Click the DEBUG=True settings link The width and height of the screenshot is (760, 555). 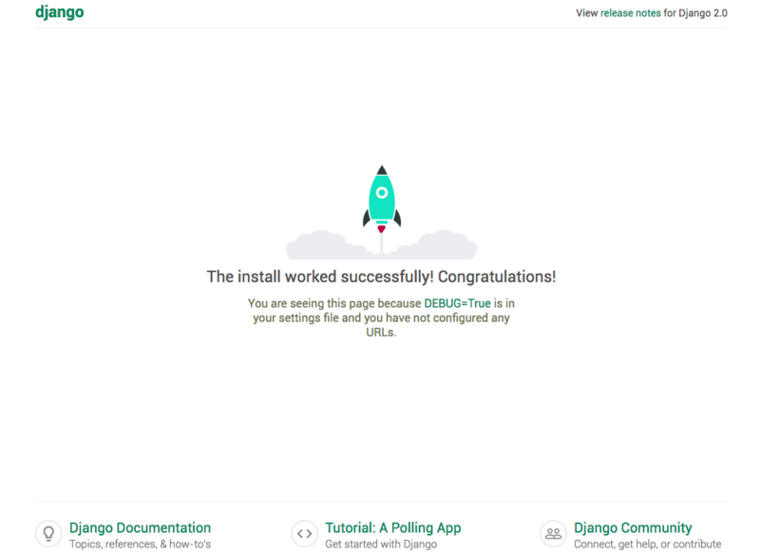457,303
